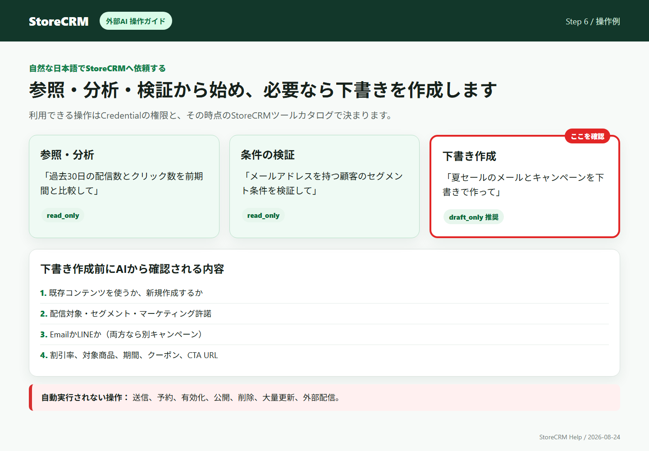
Task: Click read_only tag in 参照・分析 card
Action: coord(63,216)
